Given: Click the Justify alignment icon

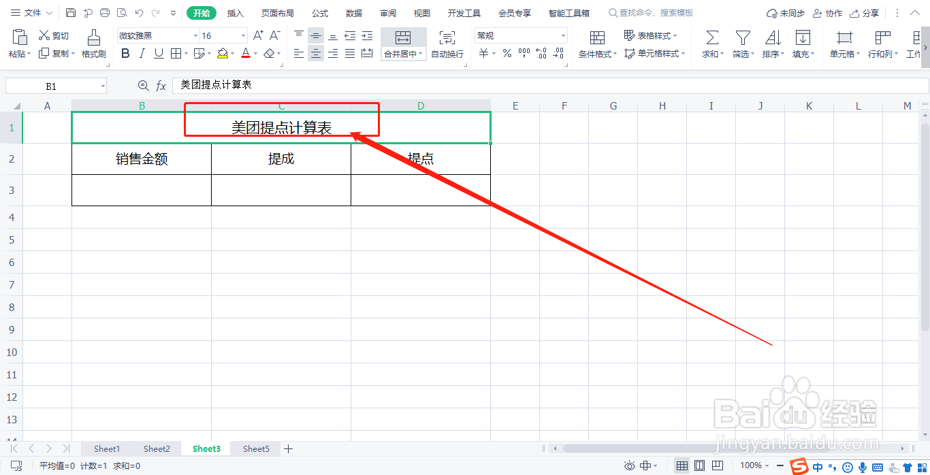Looking at the screenshot, I should tap(350, 53).
